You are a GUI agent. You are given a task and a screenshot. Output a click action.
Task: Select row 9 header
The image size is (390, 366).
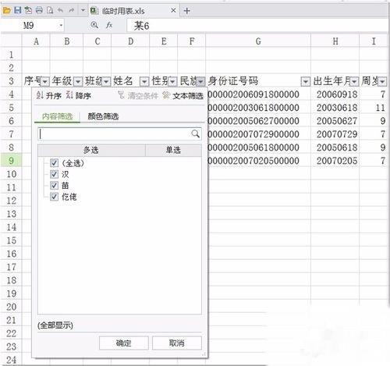11,161
